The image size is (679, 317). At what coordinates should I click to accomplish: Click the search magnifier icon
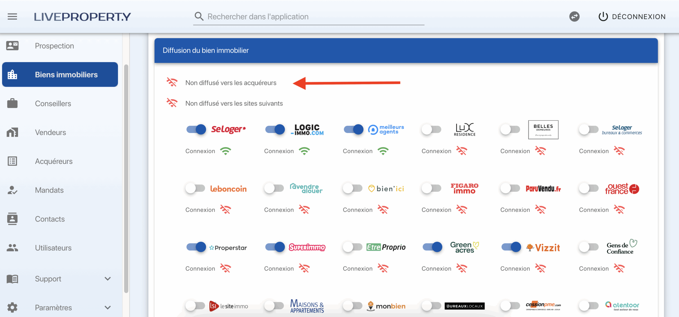(x=199, y=16)
